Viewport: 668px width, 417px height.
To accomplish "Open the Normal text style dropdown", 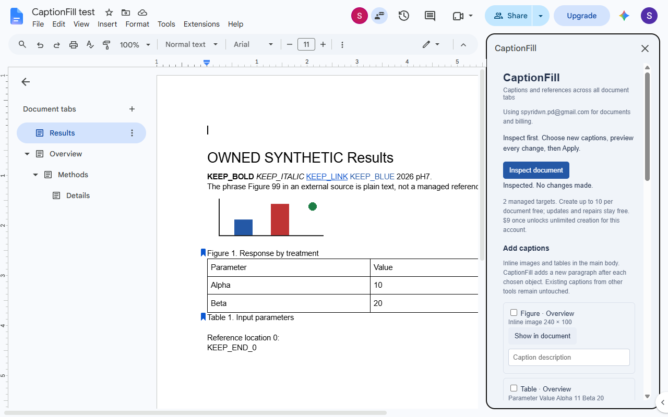I will [x=190, y=45].
